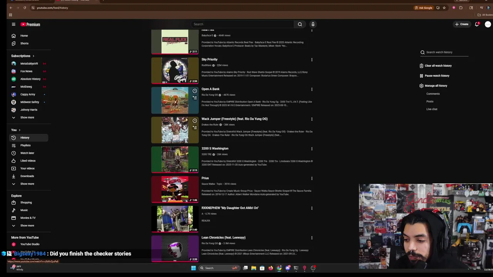Open Lean Chronicles video thumbnail

pyautogui.click(x=175, y=249)
